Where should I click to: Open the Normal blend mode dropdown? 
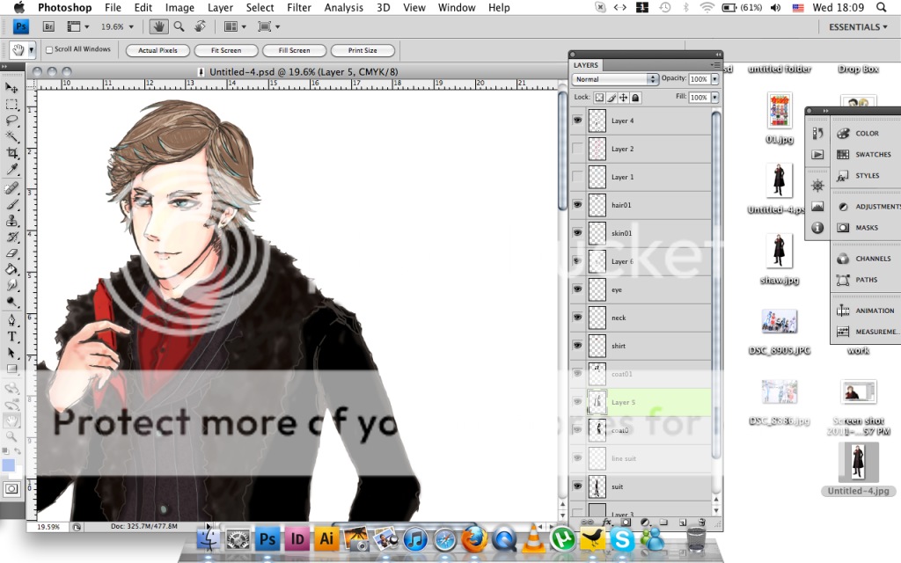(x=615, y=79)
